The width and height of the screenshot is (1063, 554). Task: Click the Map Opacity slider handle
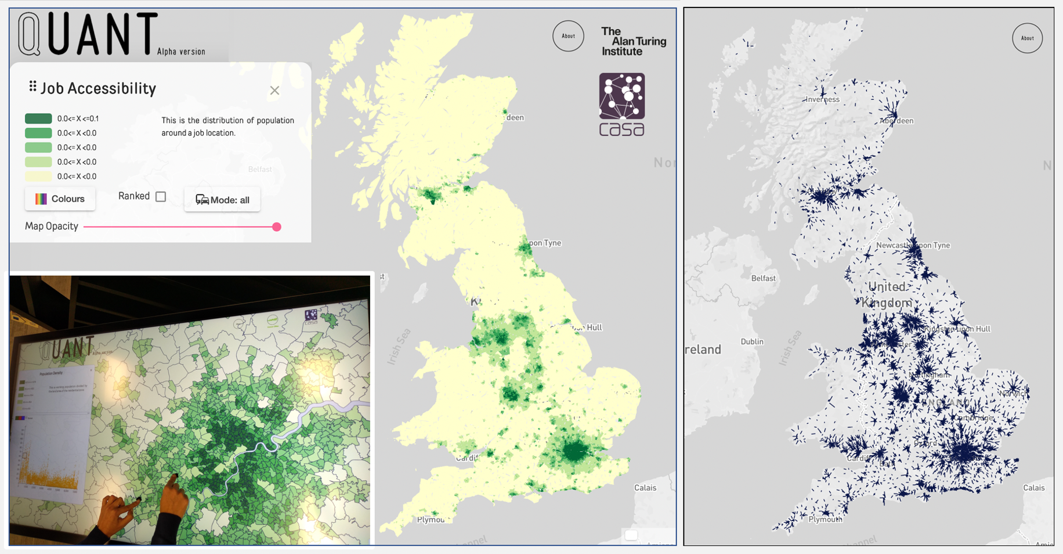tap(277, 227)
